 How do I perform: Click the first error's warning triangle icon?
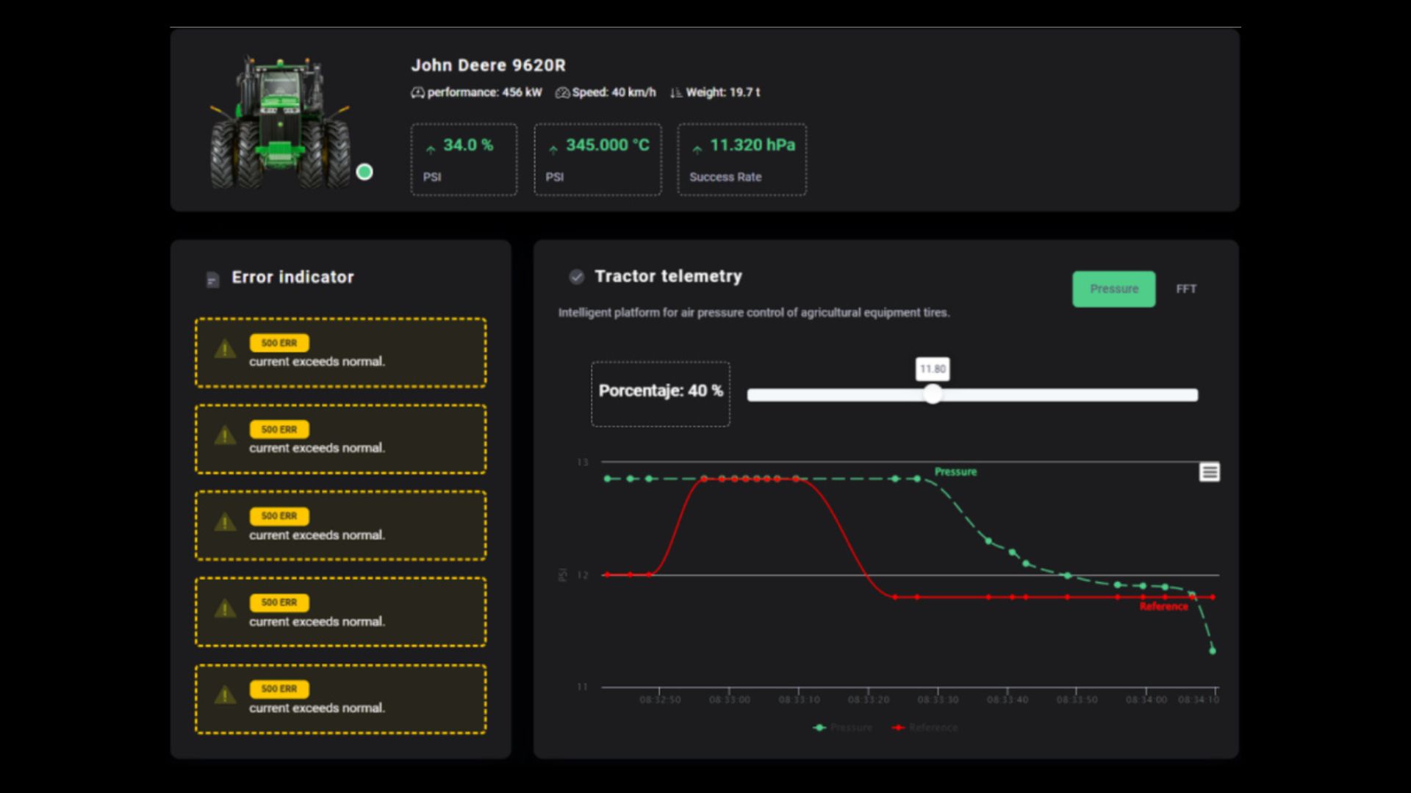[225, 350]
